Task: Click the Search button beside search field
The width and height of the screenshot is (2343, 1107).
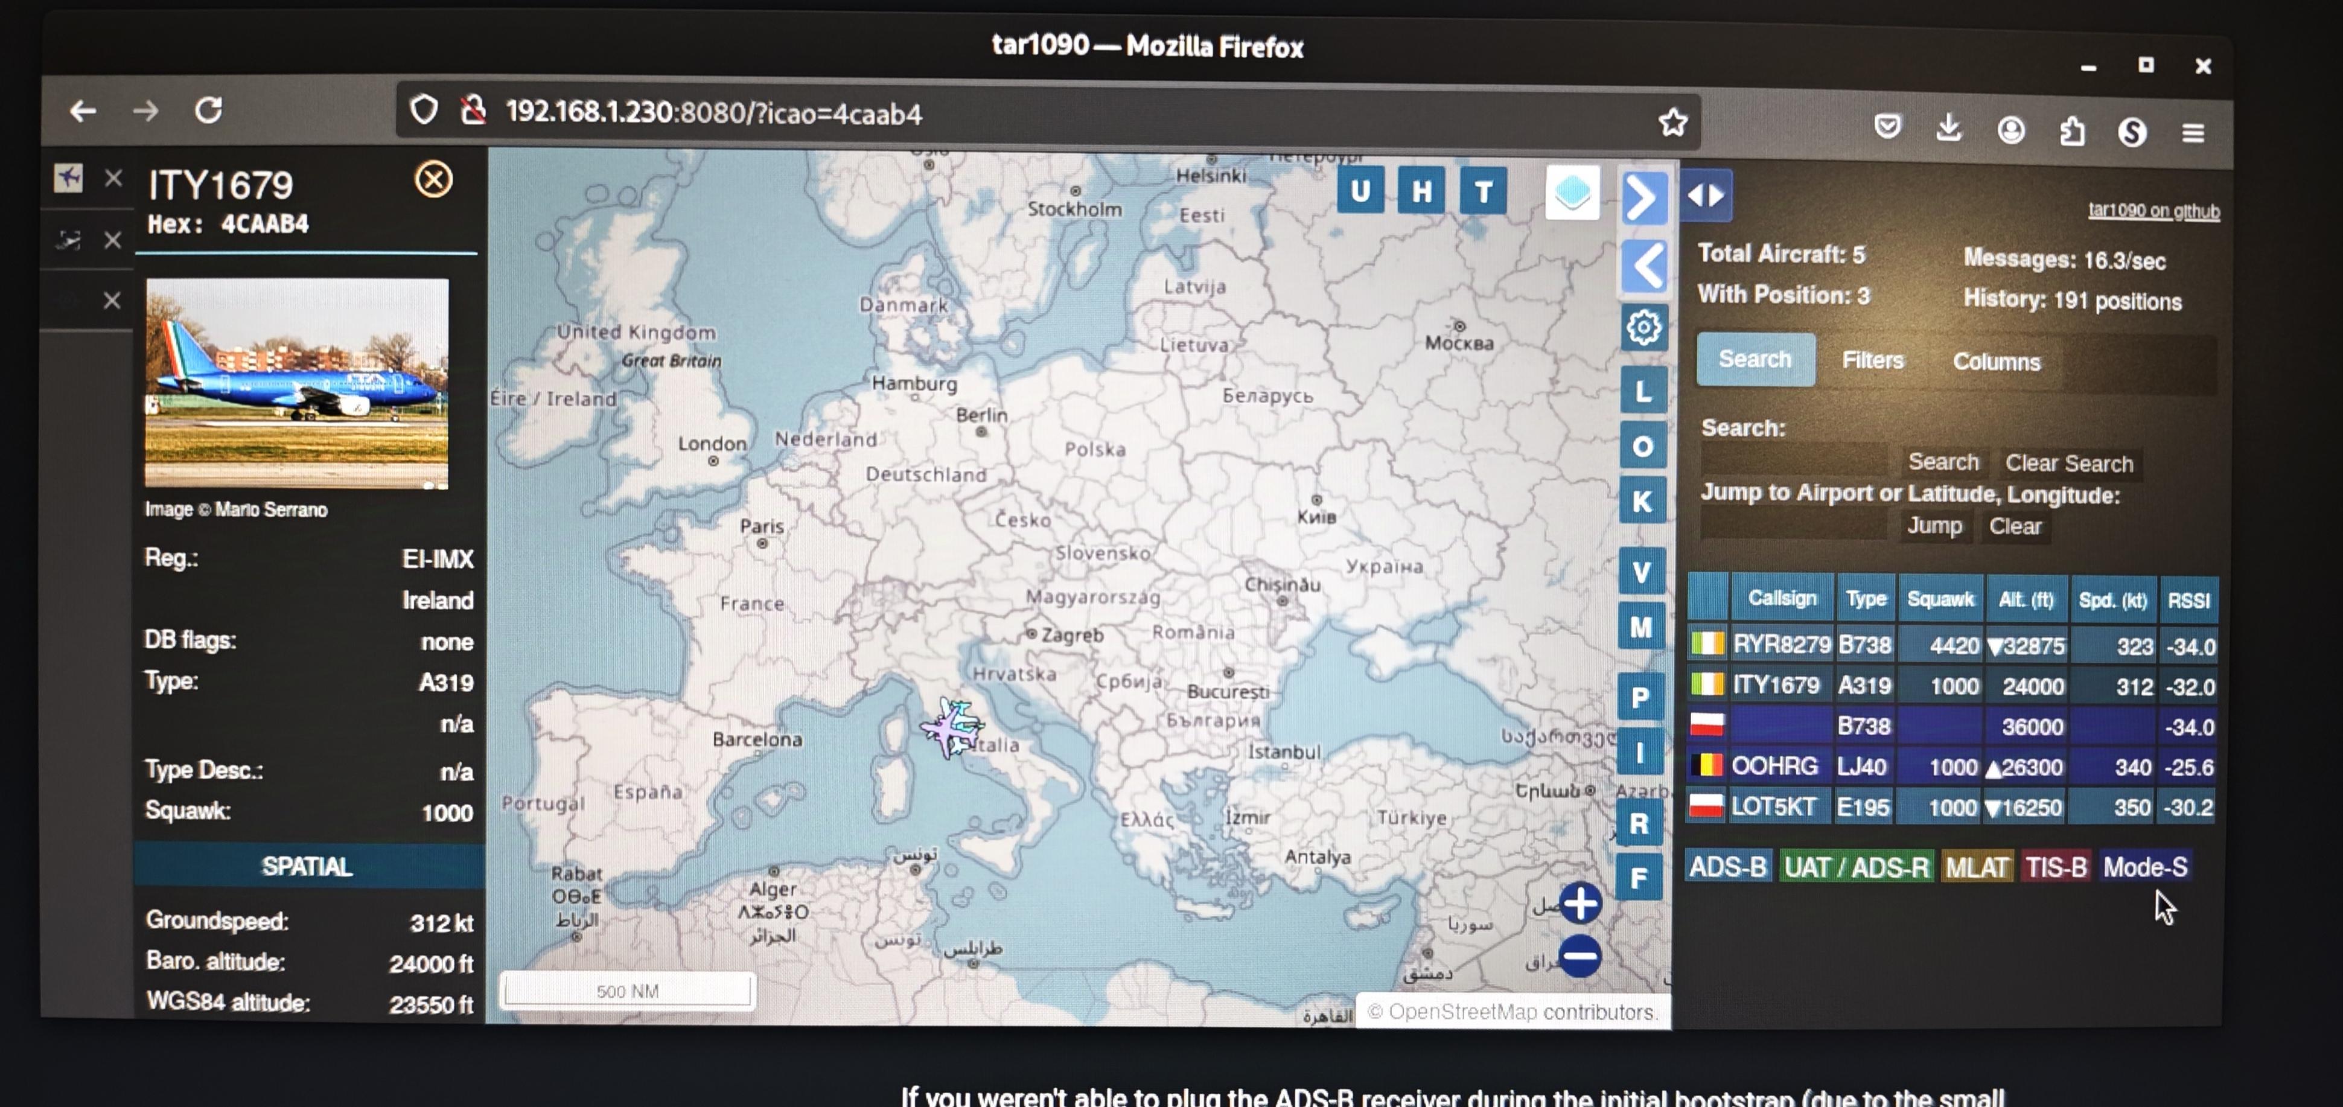Action: coord(1943,462)
